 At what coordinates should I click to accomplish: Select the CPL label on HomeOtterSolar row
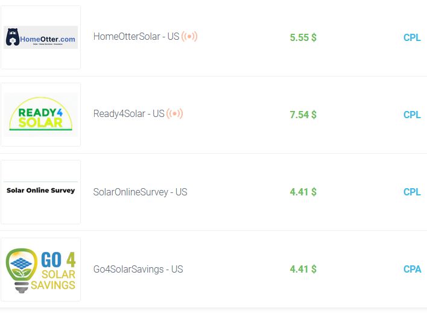point(412,37)
